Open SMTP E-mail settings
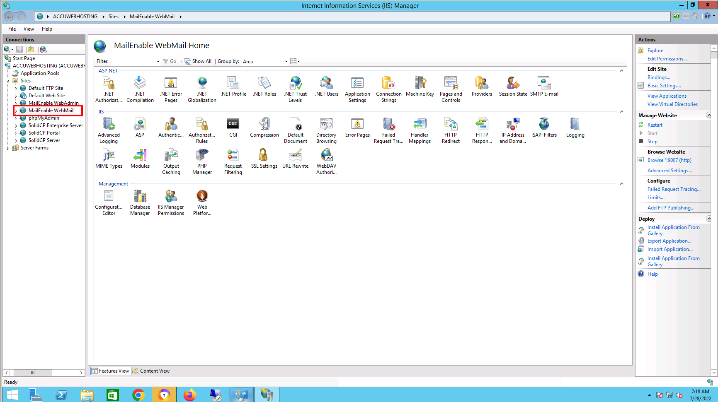The width and height of the screenshot is (718, 402). 544,87
